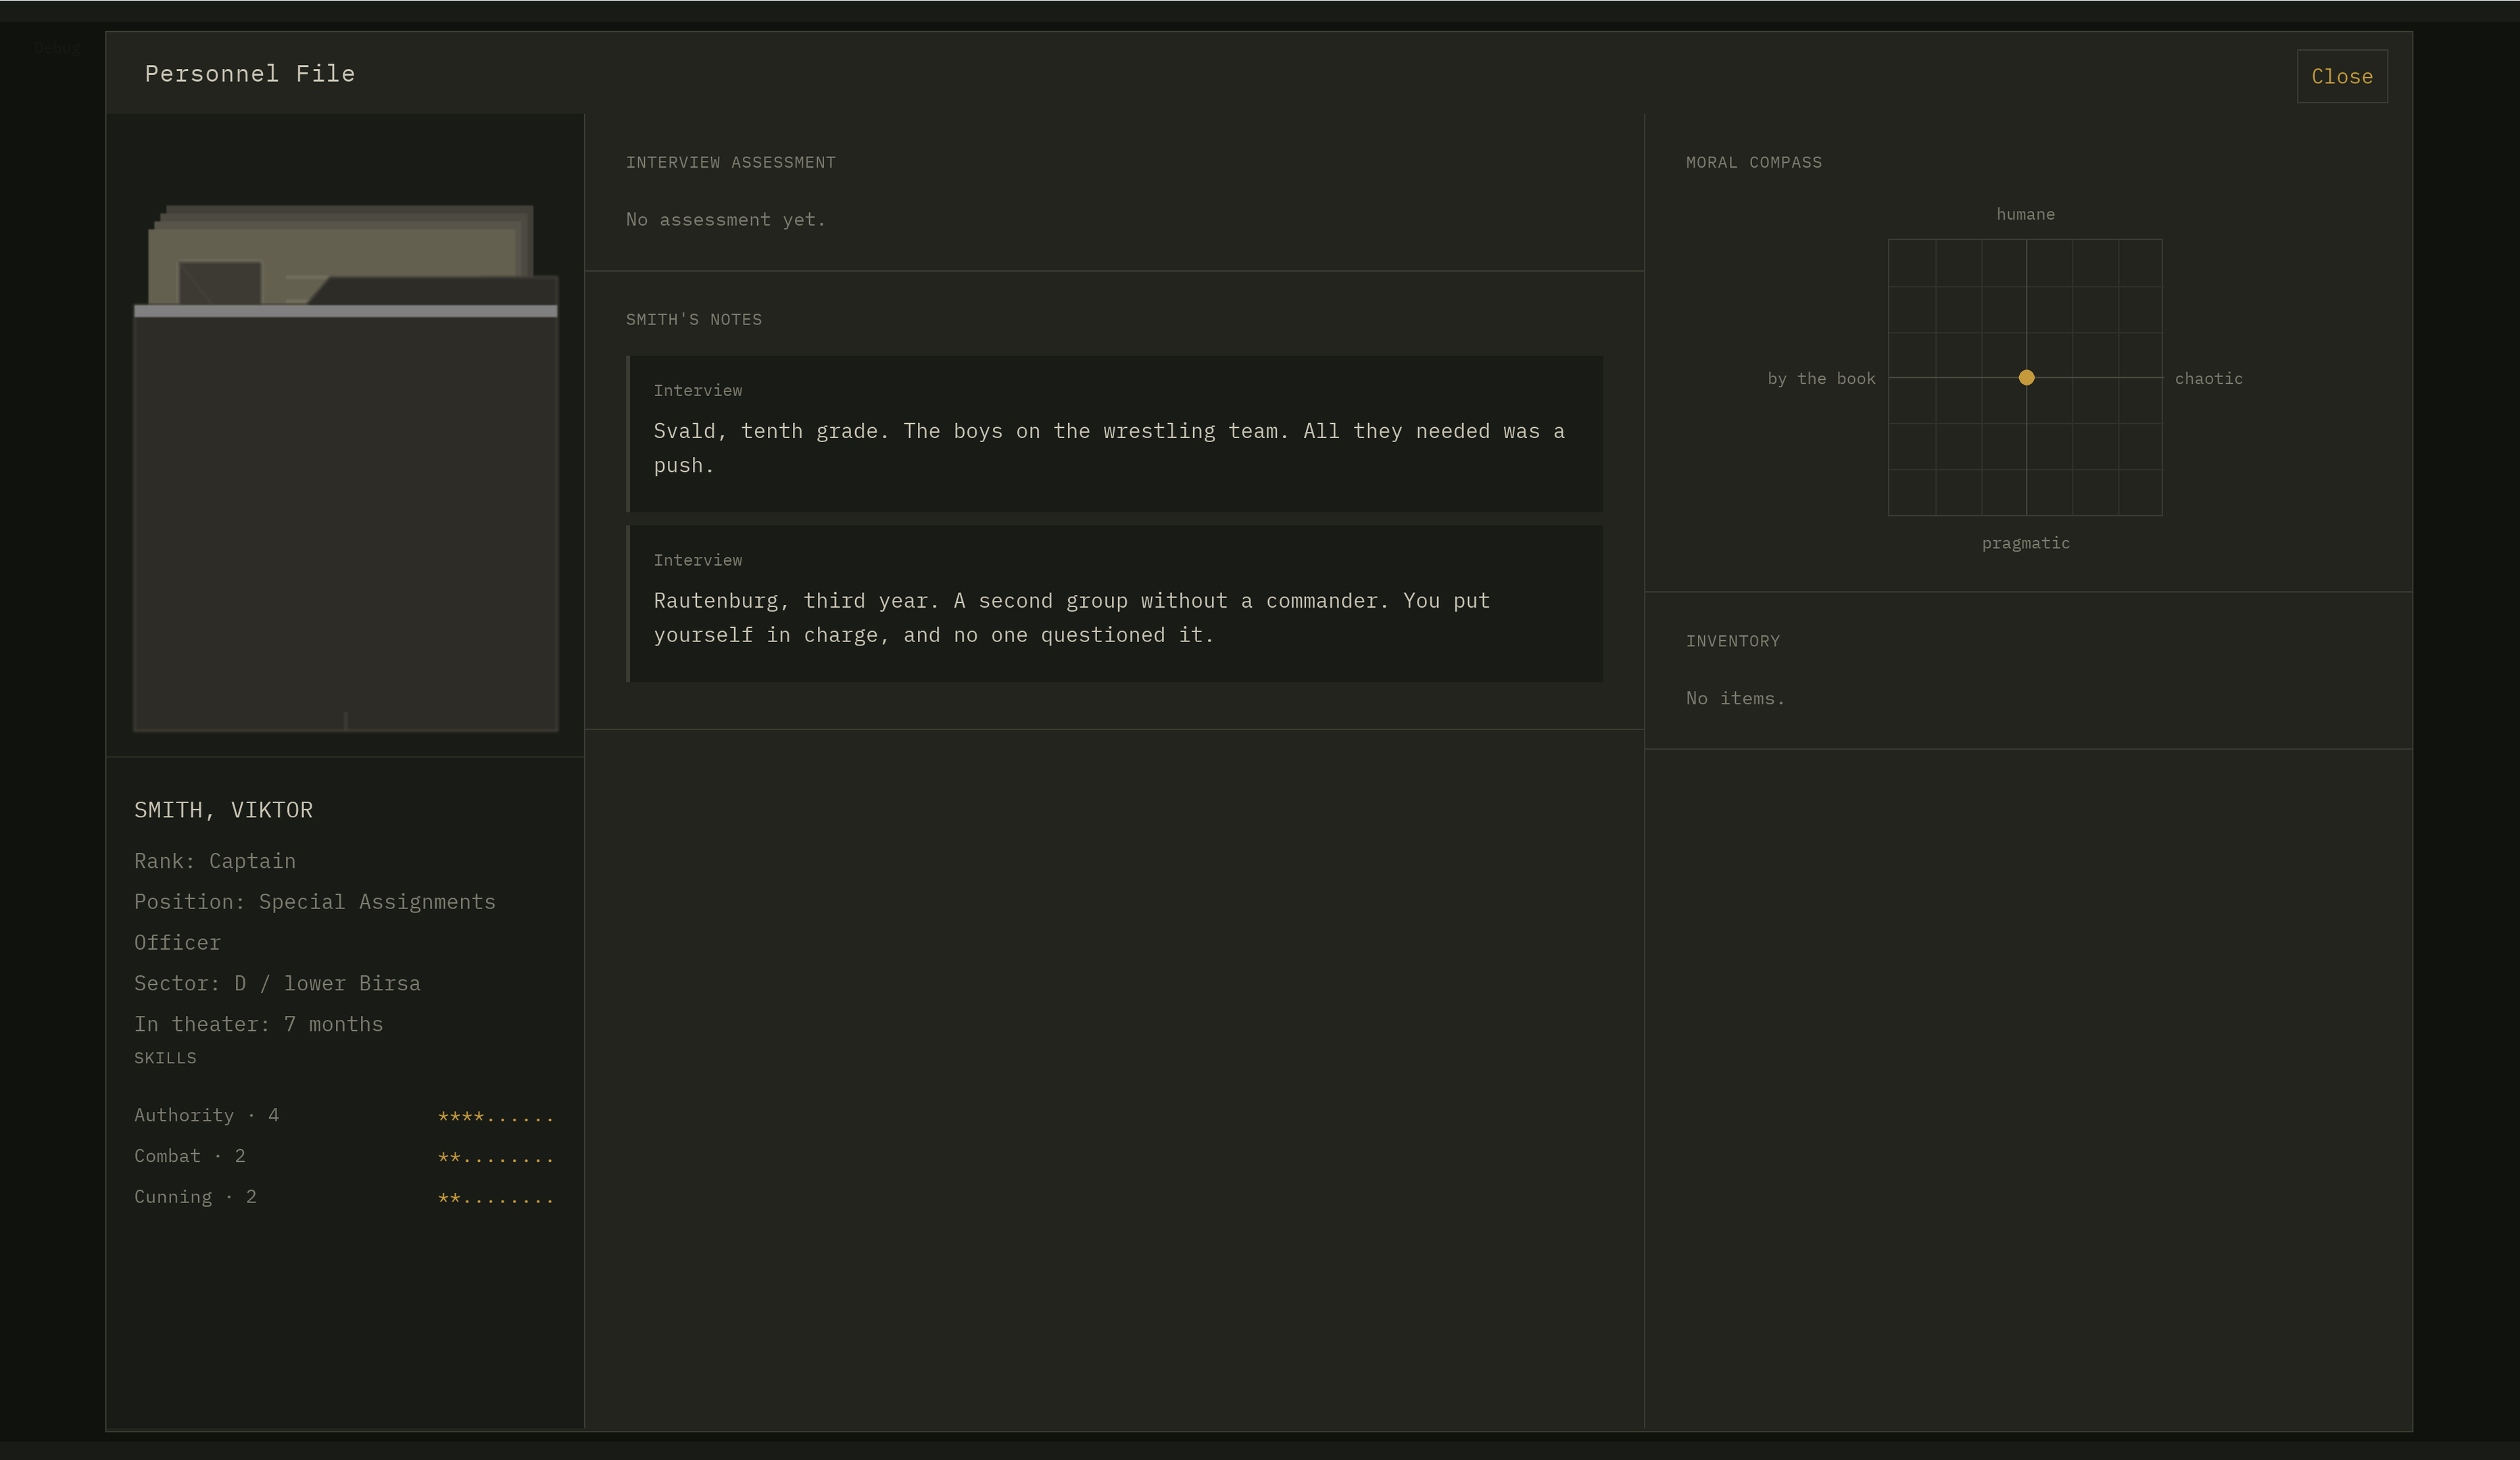Click the MORAL COMPASS heading
This screenshot has width=2520, height=1460.
(x=1754, y=162)
